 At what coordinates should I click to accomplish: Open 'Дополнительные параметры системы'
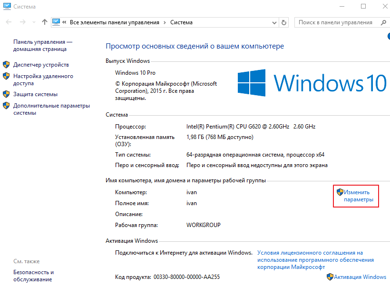pyautogui.click(x=51, y=109)
